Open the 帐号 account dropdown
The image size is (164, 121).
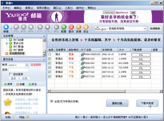click(x=27, y=65)
